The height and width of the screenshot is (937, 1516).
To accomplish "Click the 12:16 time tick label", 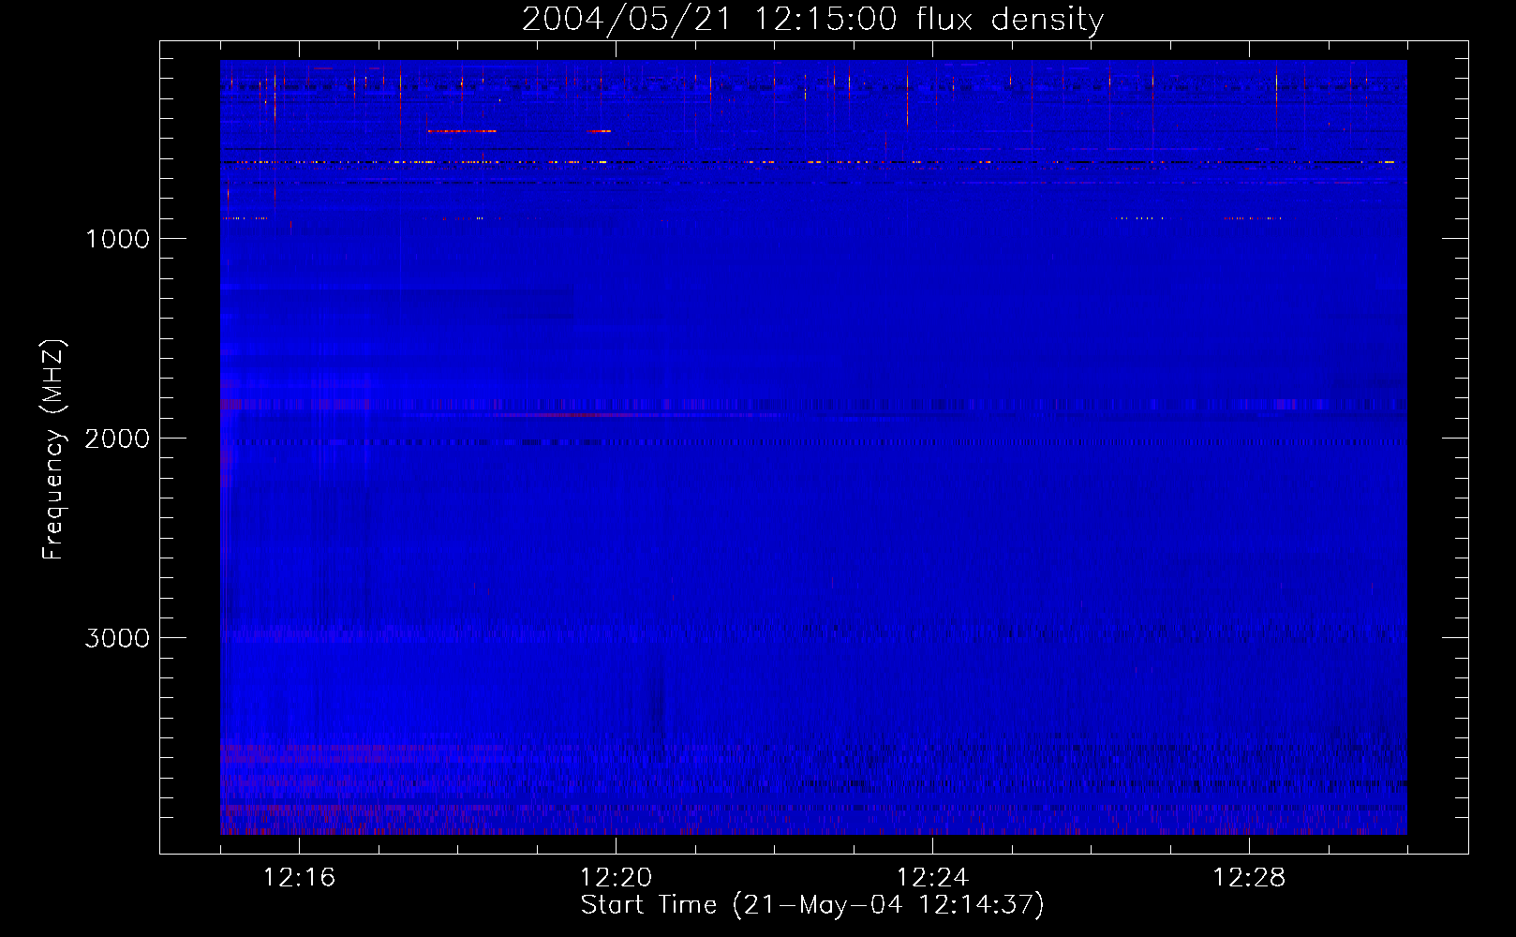I will [x=299, y=878].
